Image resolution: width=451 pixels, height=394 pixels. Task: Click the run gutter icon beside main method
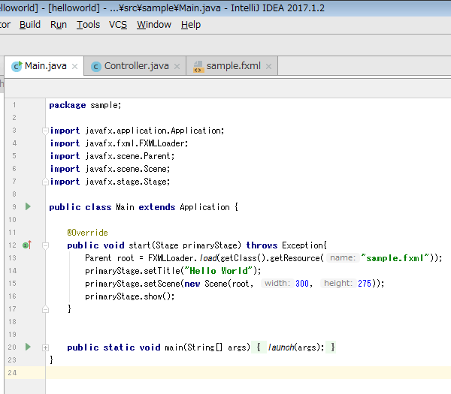click(28, 347)
